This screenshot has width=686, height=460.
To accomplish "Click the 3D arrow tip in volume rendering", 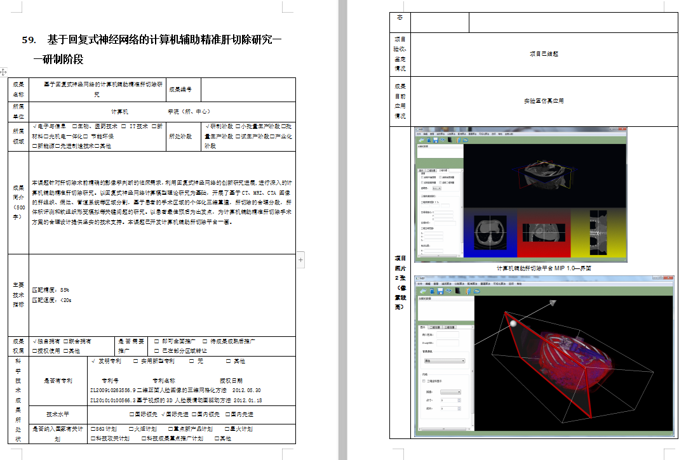I will [553, 303].
